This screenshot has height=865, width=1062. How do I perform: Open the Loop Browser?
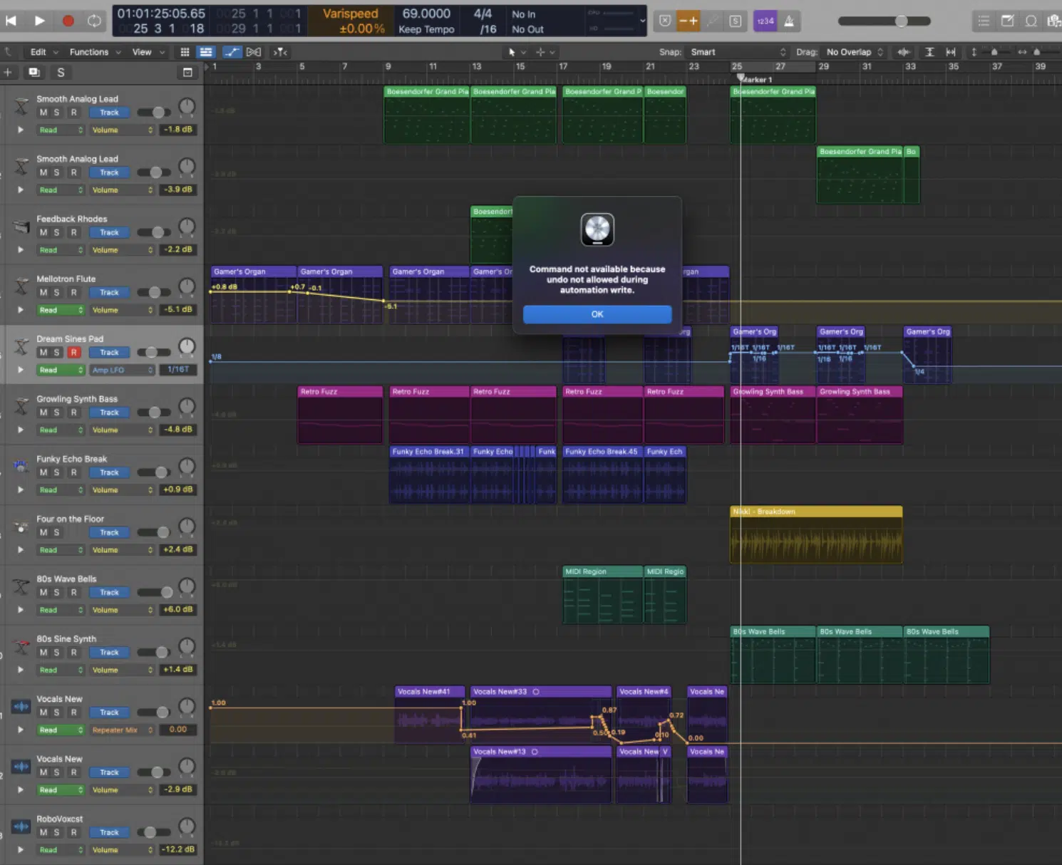1031,21
